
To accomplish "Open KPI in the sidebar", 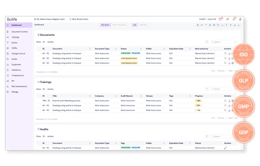I will [x=13, y=81].
